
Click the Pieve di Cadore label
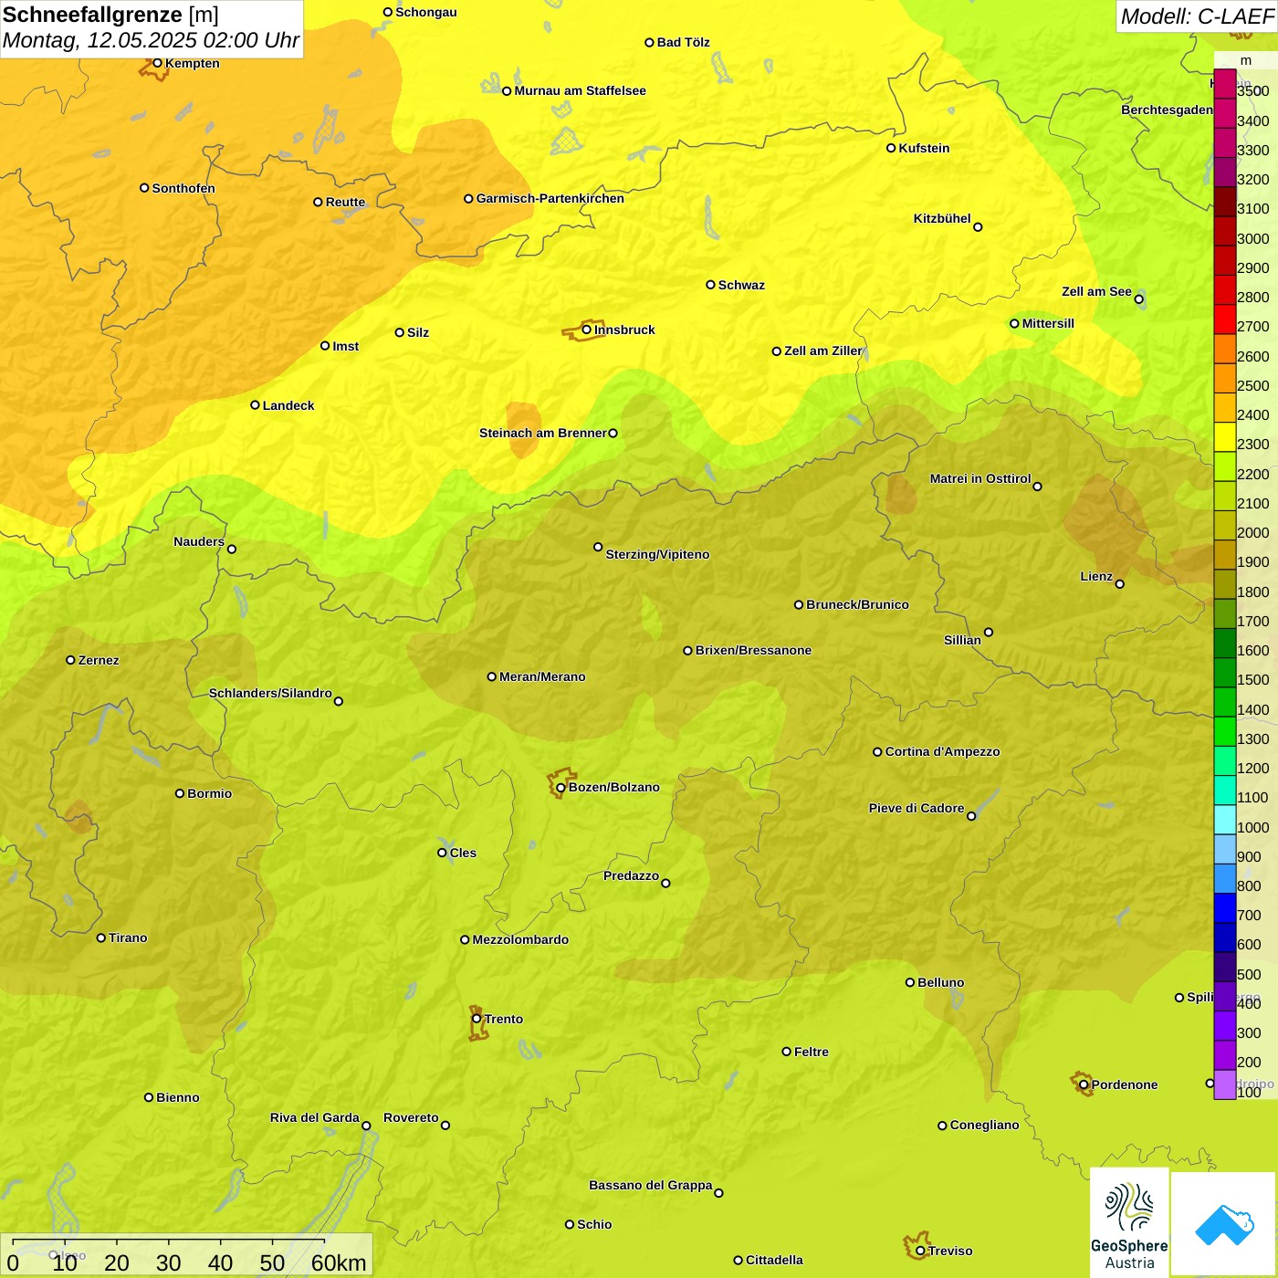(916, 808)
